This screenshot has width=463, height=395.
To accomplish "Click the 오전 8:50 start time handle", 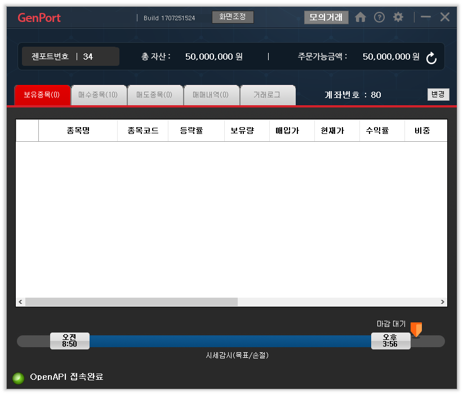I will [x=69, y=341].
